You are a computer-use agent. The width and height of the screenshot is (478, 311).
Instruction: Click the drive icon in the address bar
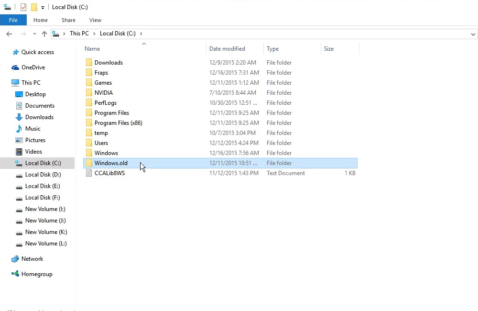tap(55, 33)
